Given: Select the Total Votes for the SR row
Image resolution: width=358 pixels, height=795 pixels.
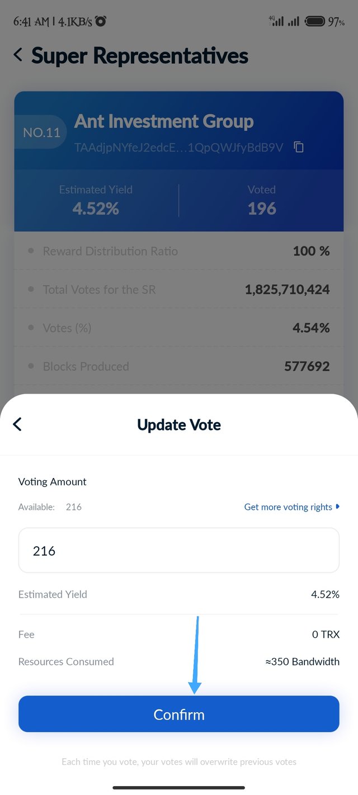Looking at the screenshot, I should pyautogui.click(x=179, y=290).
